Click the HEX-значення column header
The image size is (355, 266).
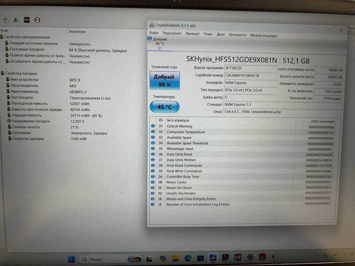point(322,122)
